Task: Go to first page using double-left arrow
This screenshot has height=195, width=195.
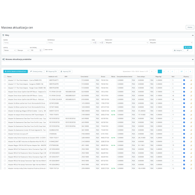Action: click(x=151, y=72)
